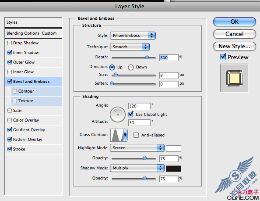Screen dimensions: 260x201
Task: Select the Satin style entry
Action: pyautogui.click(x=33, y=111)
